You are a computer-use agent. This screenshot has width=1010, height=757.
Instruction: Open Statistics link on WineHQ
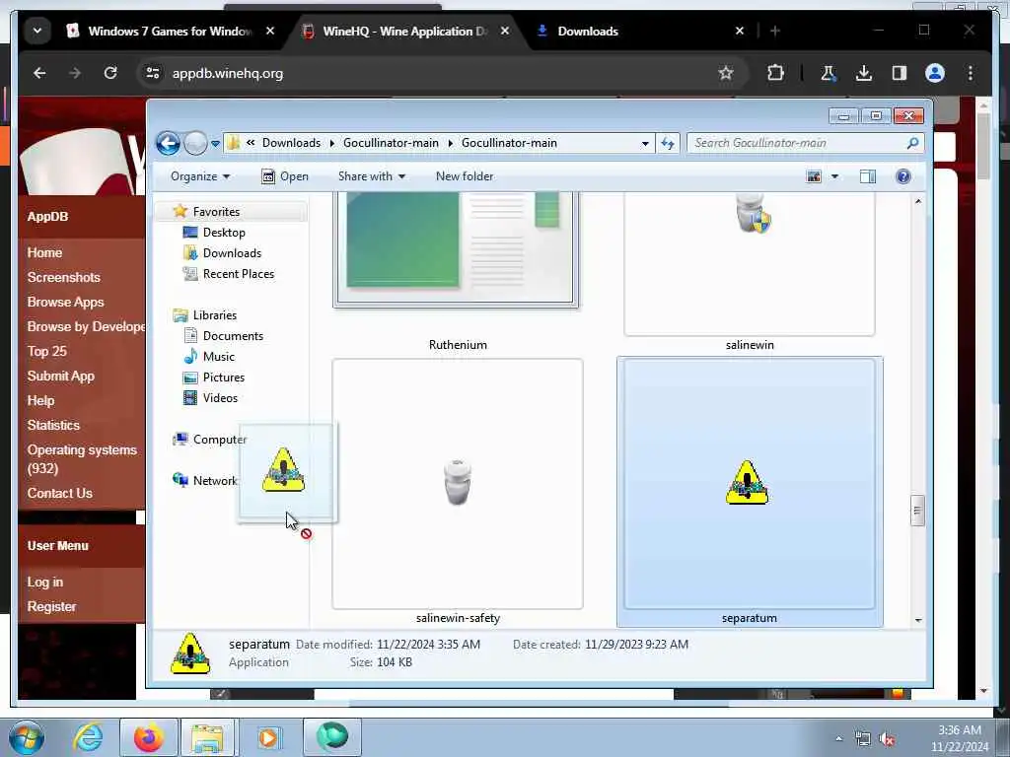[x=53, y=426]
